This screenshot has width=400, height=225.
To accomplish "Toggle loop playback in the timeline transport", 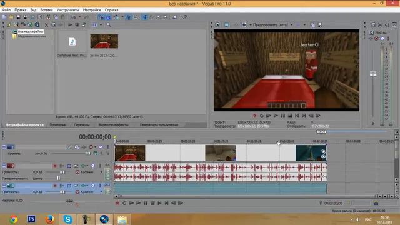I will click(124, 203).
